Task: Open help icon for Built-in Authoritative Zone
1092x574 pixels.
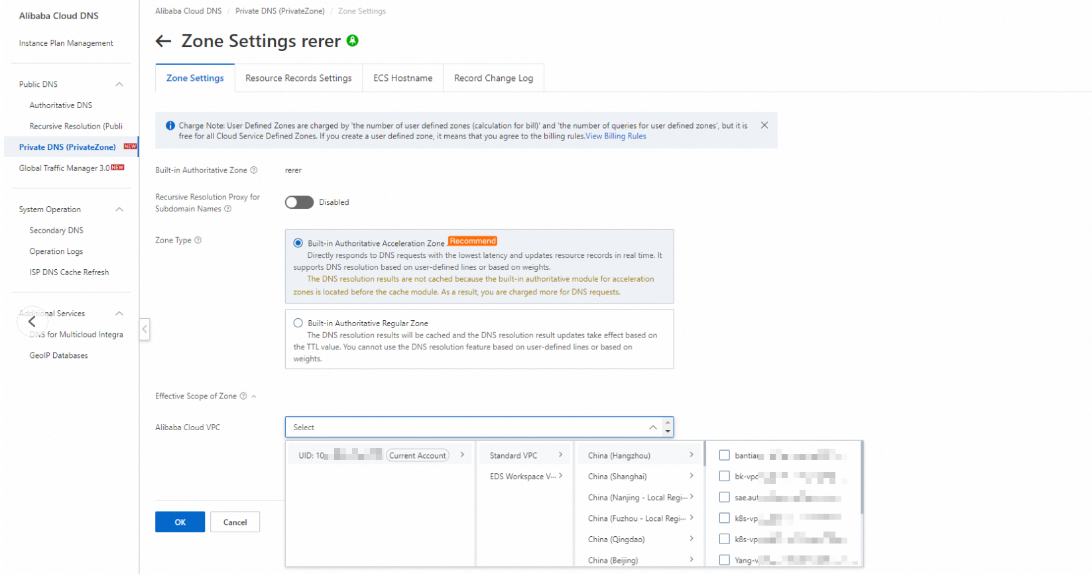Action: point(254,170)
